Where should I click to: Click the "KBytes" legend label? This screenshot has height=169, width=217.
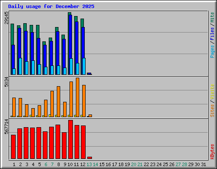click(212, 152)
